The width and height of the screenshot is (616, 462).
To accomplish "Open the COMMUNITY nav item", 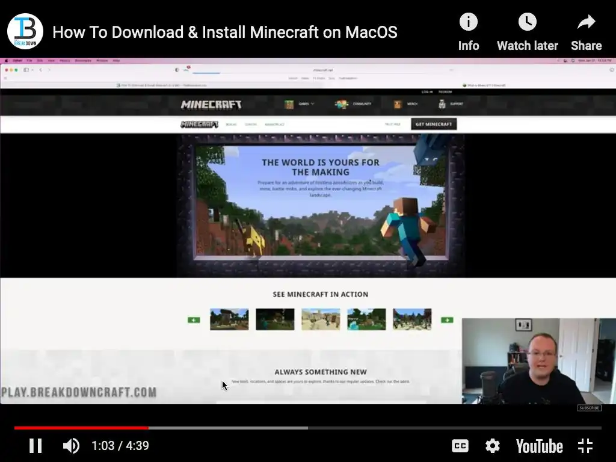I will click(x=362, y=104).
